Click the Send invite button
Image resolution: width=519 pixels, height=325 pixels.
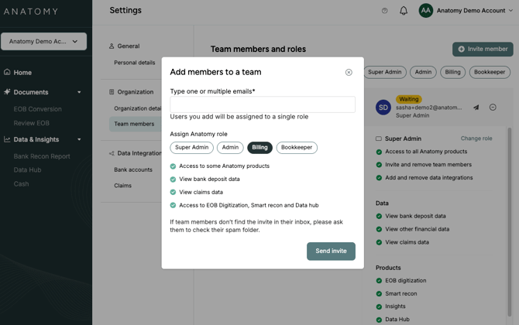point(331,251)
